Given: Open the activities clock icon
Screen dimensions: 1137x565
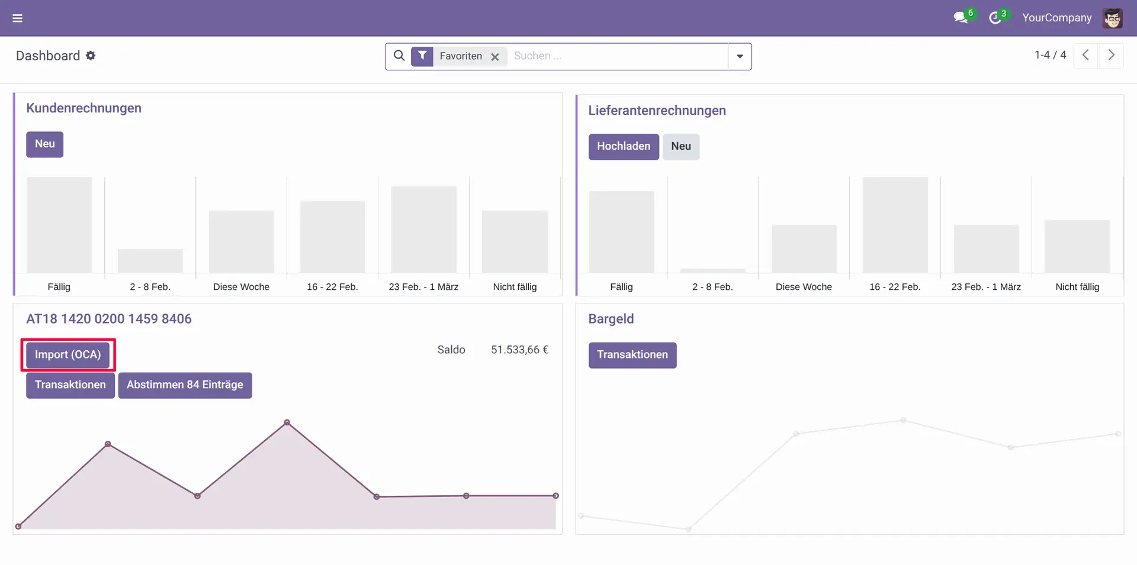Looking at the screenshot, I should click(x=995, y=18).
